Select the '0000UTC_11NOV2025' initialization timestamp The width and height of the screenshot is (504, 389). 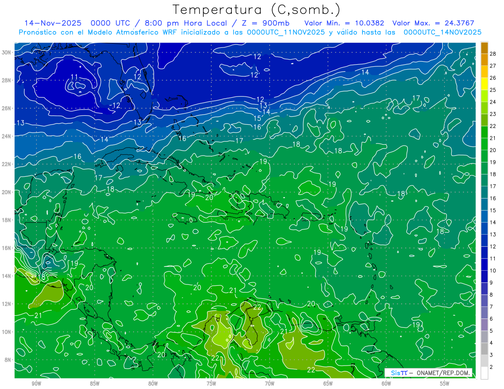click(x=286, y=32)
